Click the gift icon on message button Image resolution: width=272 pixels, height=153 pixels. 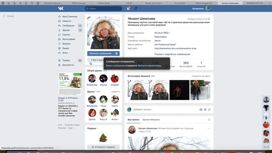pyautogui.click(x=116, y=54)
